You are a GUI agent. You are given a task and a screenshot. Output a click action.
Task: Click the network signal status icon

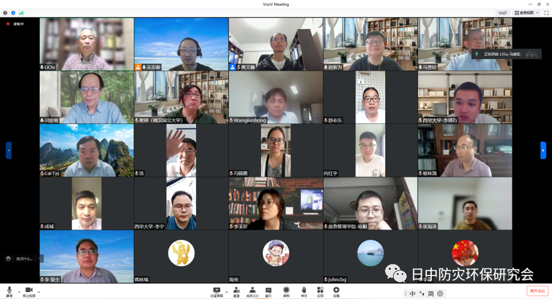[x=21, y=12]
